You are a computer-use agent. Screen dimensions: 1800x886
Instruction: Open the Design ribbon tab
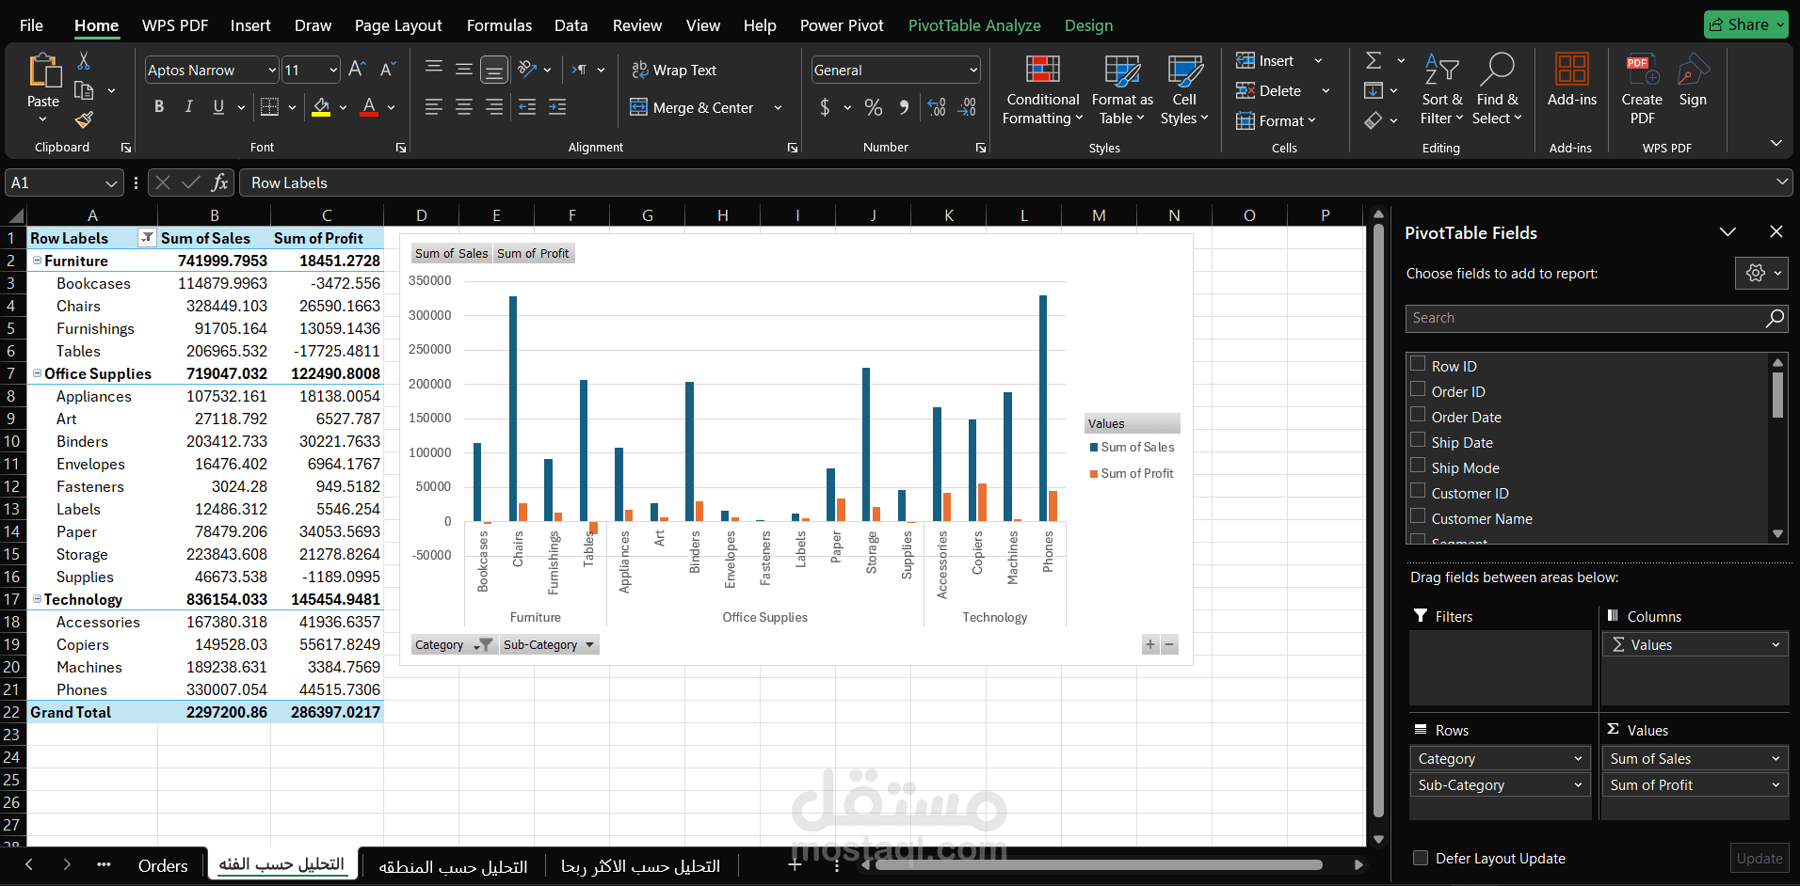(1088, 25)
